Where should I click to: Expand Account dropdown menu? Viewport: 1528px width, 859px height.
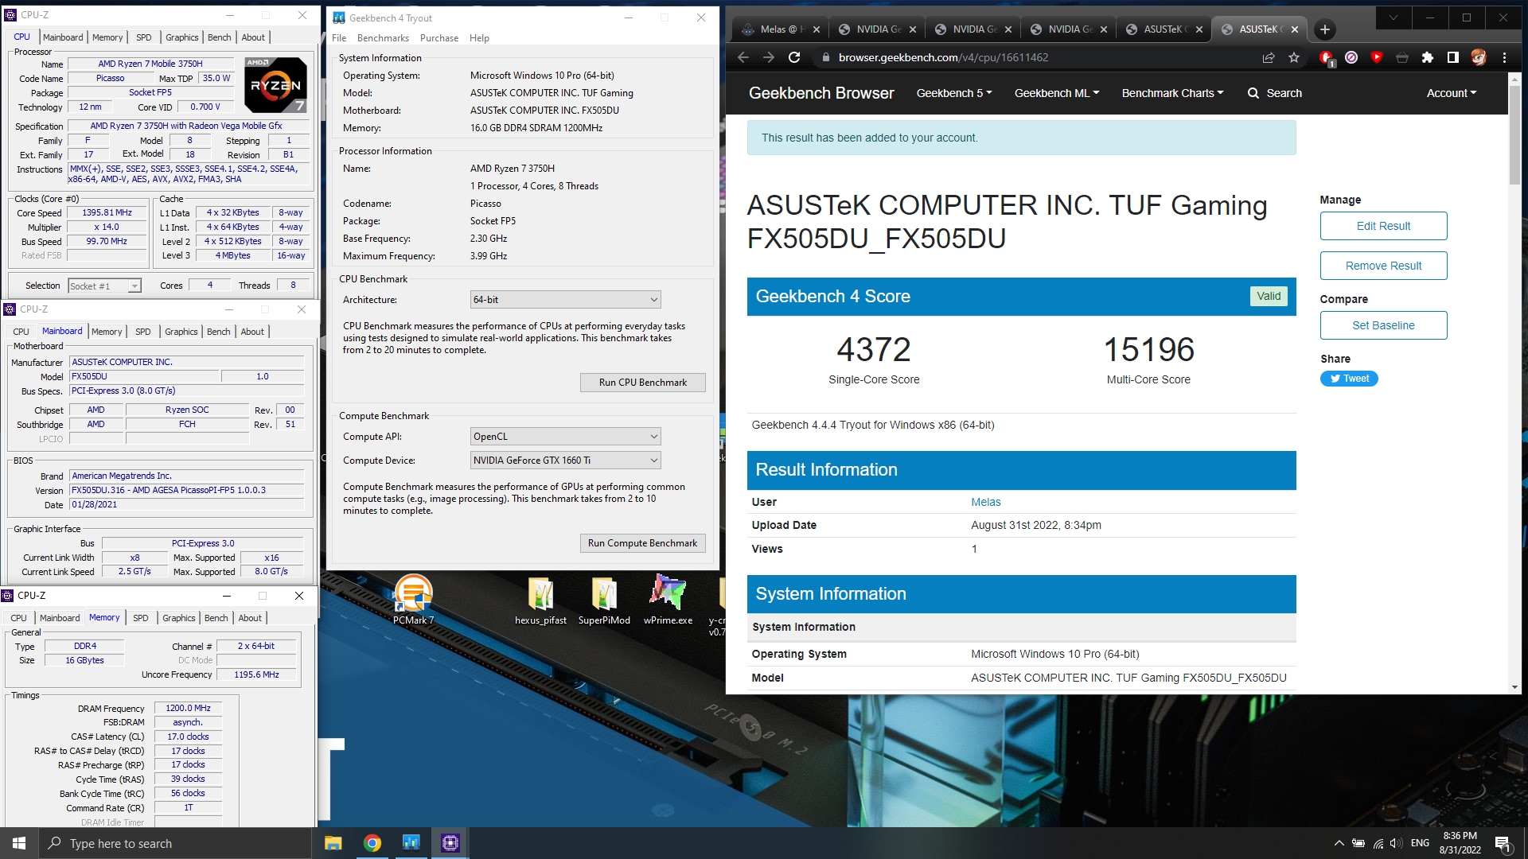(x=1452, y=93)
